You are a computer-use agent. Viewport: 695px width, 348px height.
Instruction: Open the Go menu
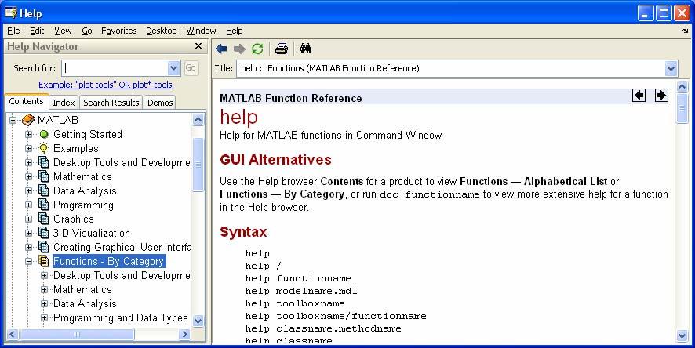[x=87, y=31]
